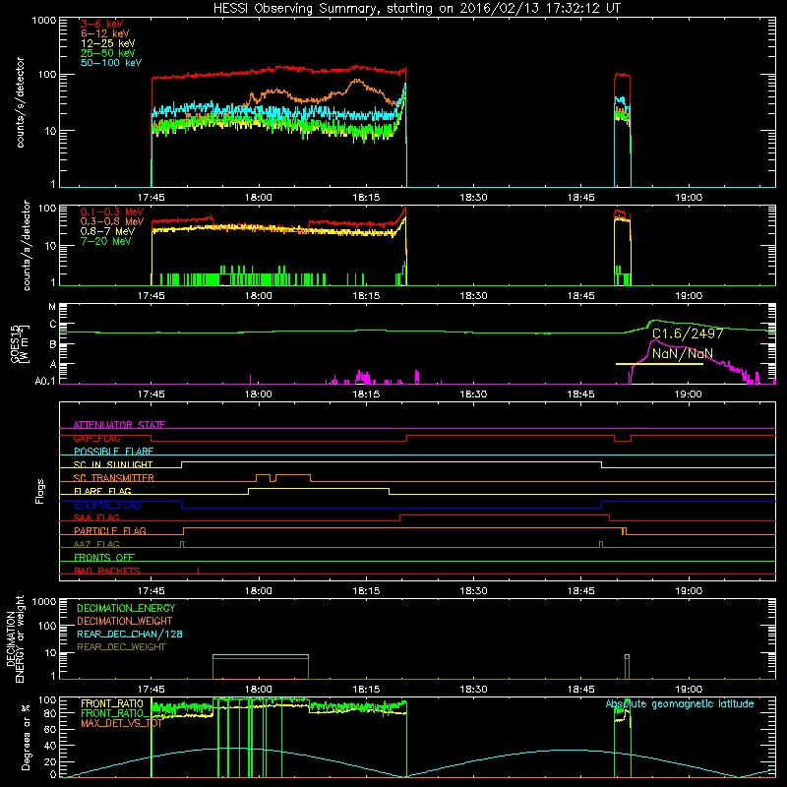This screenshot has height=787, width=787.
Task: Select the 'SC_TRANSMITTER' flag label
Action: tap(114, 478)
